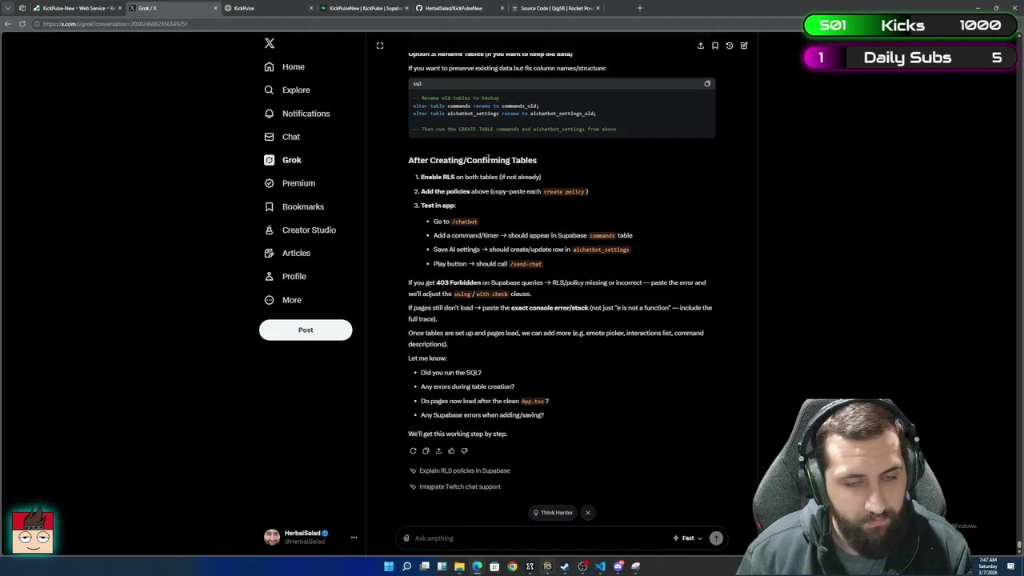Click the Bookmarks sidebar icon

pyautogui.click(x=269, y=206)
